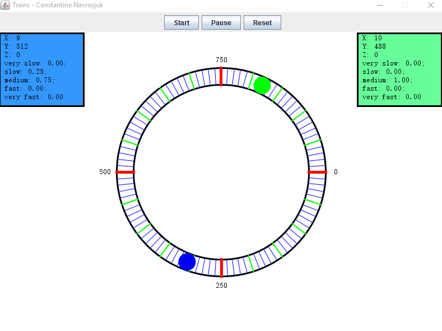Click the red track marker at 250
This screenshot has height=331, width=442.
point(221,268)
